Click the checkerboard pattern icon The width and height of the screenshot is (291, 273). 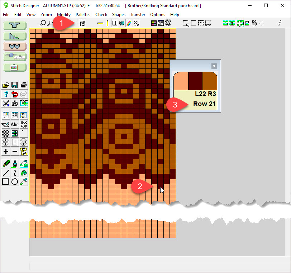6,133
